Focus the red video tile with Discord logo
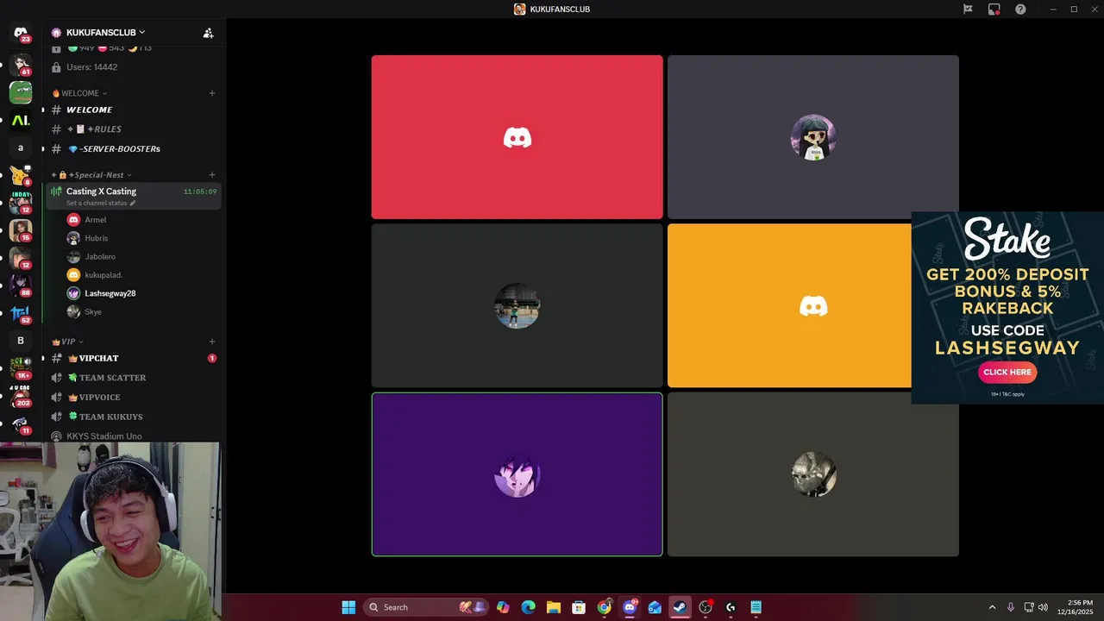 (517, 137)
